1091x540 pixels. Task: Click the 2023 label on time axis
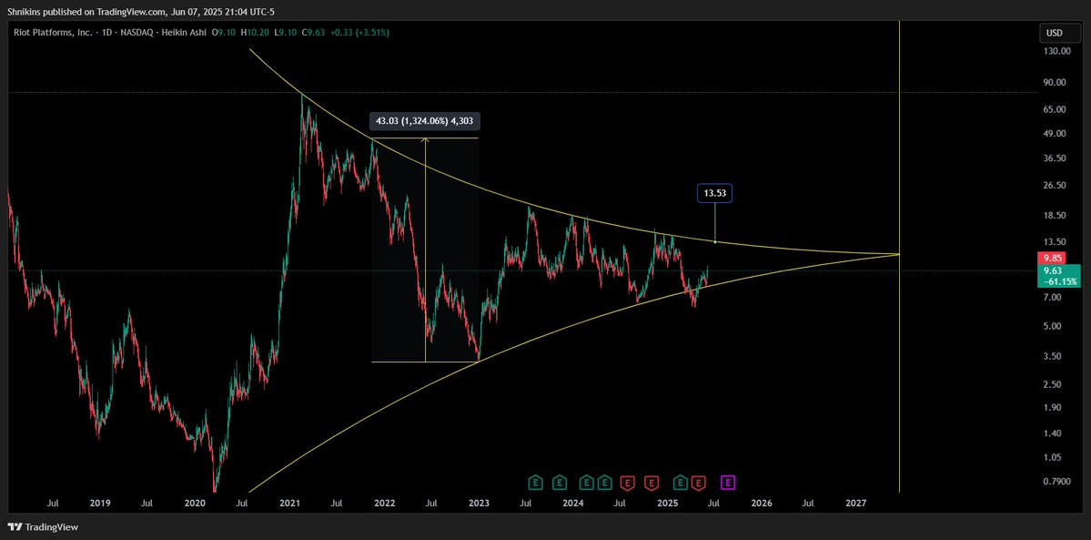point(479,503)
